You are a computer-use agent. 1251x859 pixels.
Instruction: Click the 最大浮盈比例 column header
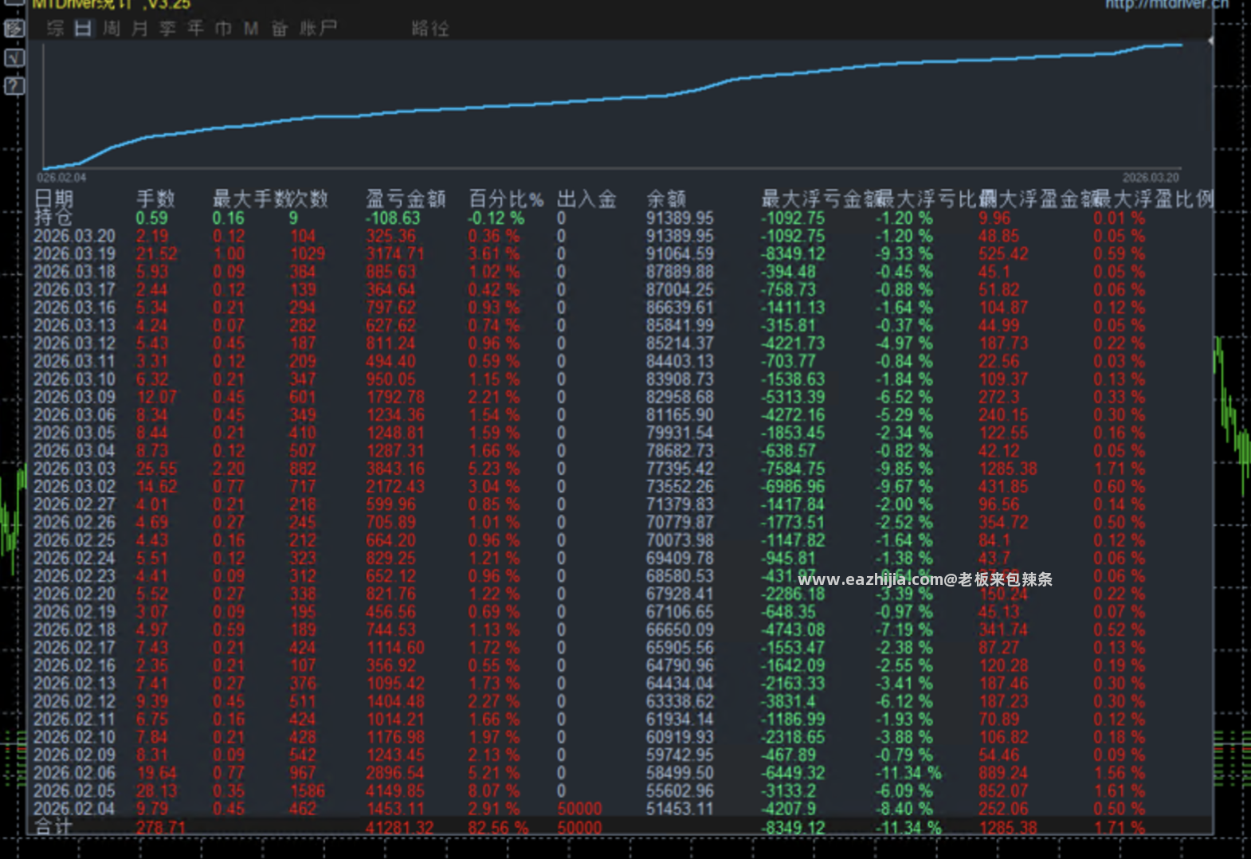point(1154,198)
